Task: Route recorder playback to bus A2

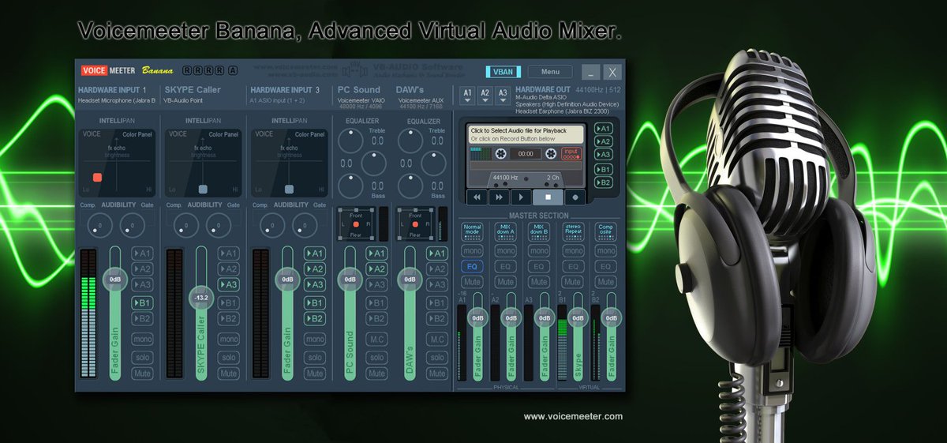Action: (x=604, y=142)
